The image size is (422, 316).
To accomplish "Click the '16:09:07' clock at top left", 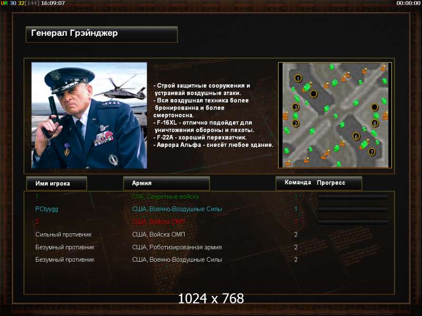I will click(x=53, y=3).
